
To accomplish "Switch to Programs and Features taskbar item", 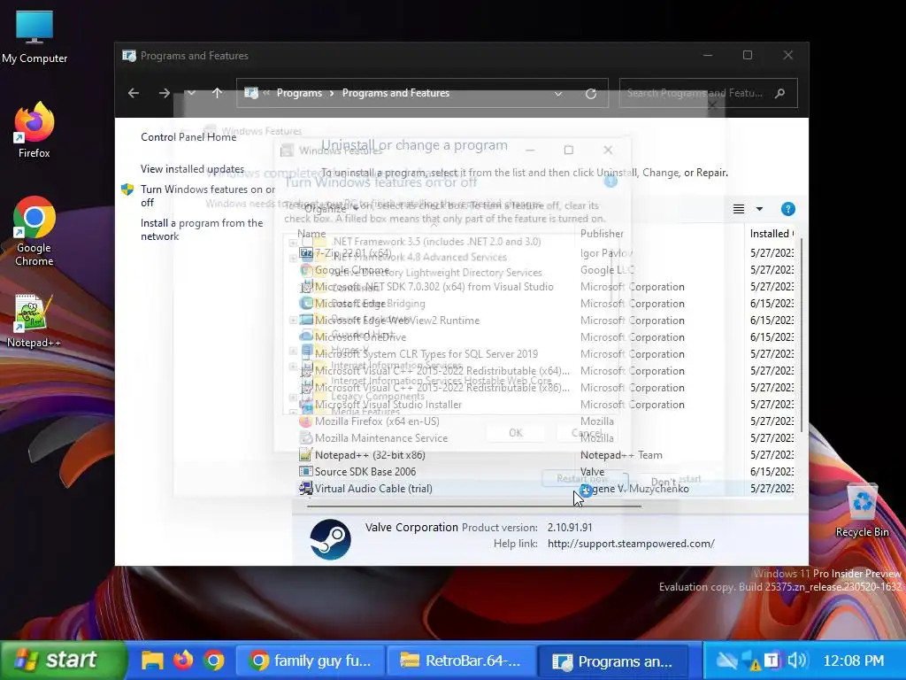I will (614, 661).
